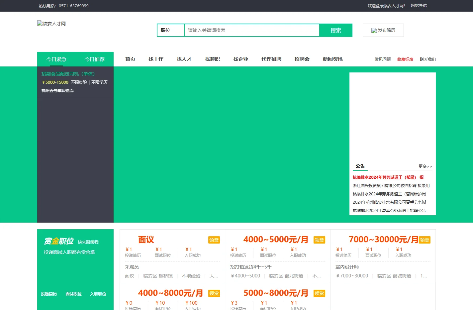Open job 招副食品配送司机（单休）
Image resolution: width=473 pixels, height=310 pixels.
coord(68,74)
